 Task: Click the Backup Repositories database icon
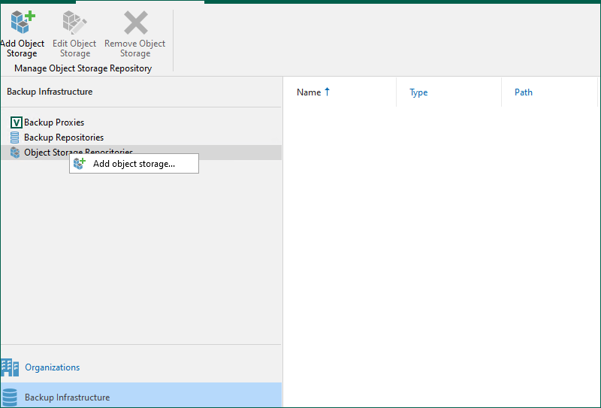tap(14, 138)
